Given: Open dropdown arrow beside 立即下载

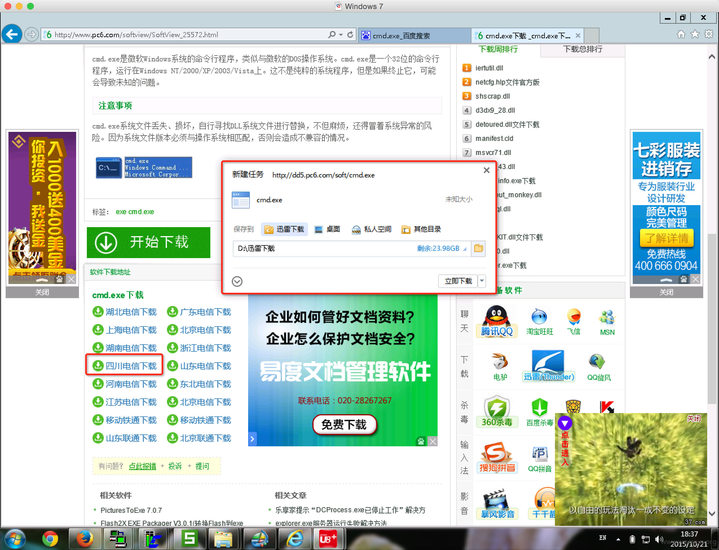Looking at the screenshot, I should [482, 281].
